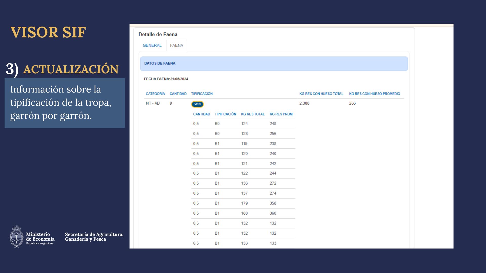Image resolution: width=486 pixels, height=273 pixels.
Task: Click the KG RES PROM sub-table header
Action: point(281,114)
